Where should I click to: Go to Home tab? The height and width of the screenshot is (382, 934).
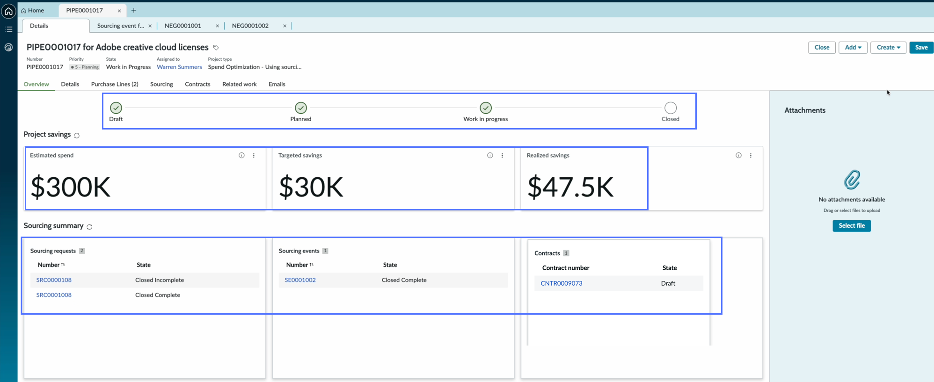coord(33,10)
